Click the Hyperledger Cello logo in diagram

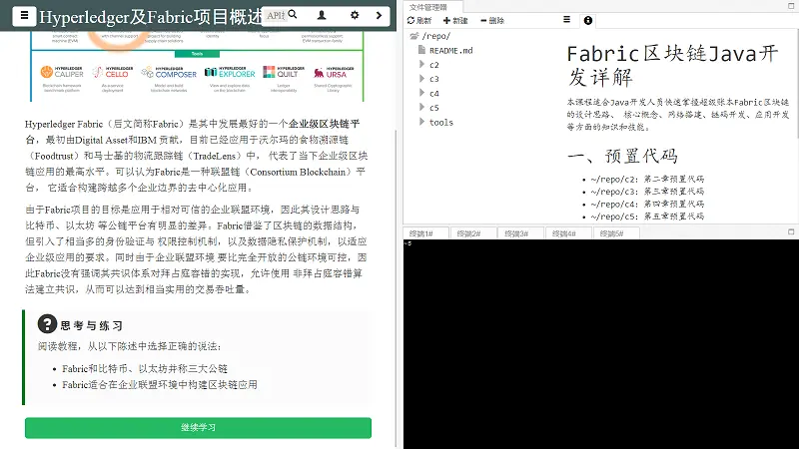point(113,72)
